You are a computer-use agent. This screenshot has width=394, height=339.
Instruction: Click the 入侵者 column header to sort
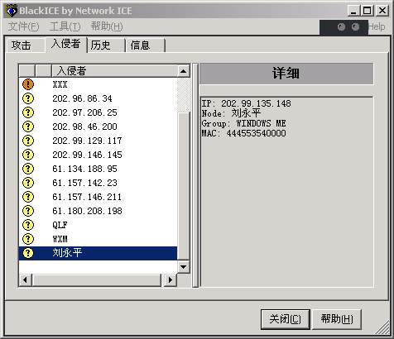(x=114, y=71)
